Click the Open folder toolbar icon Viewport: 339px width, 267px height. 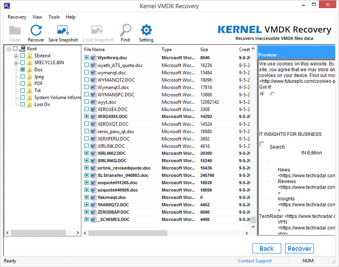pyautogui.click(x=15, y=30)
